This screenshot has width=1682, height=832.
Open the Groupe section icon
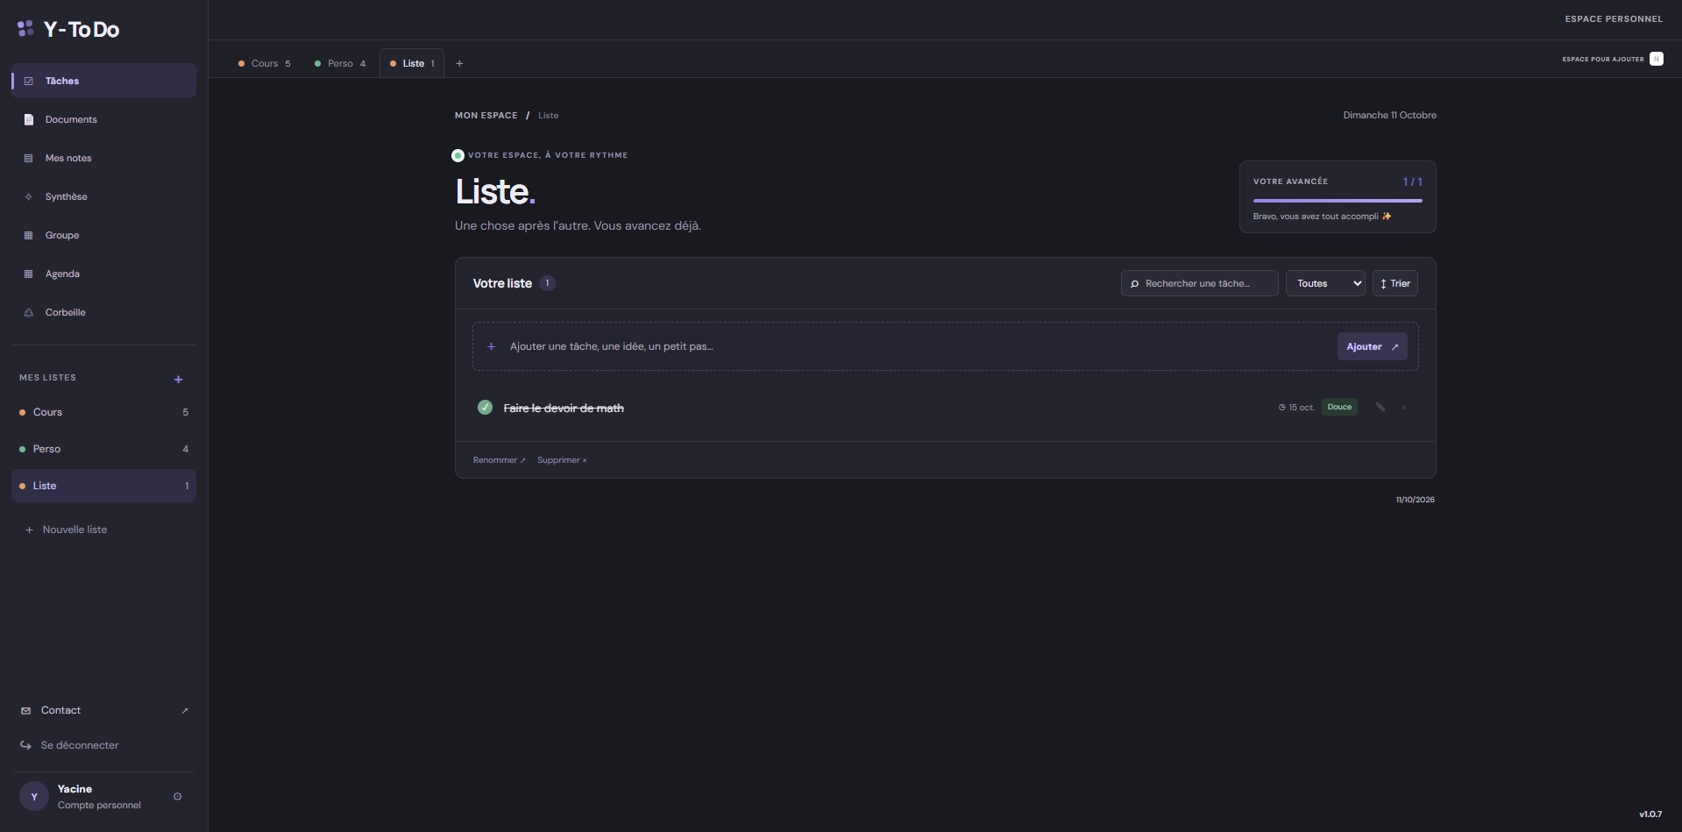point(28,235)
